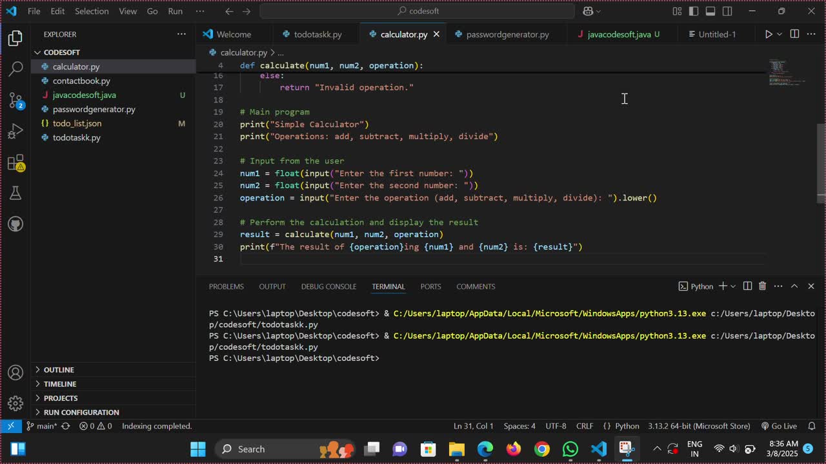The width and height of the screenshot is (826, 464).
Task: Open the GitHub icon in activity bar
Action: click(x=15, y=224)
